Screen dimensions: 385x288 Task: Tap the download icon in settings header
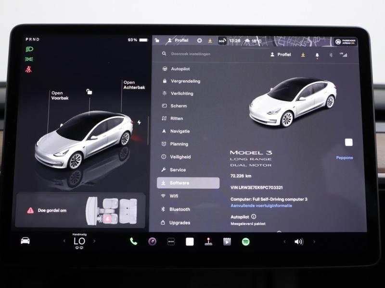(x=303, y=55)
